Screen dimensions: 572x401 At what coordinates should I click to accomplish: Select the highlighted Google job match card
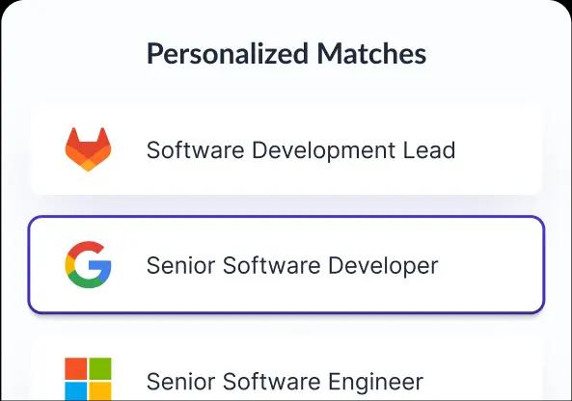[286, 265]
